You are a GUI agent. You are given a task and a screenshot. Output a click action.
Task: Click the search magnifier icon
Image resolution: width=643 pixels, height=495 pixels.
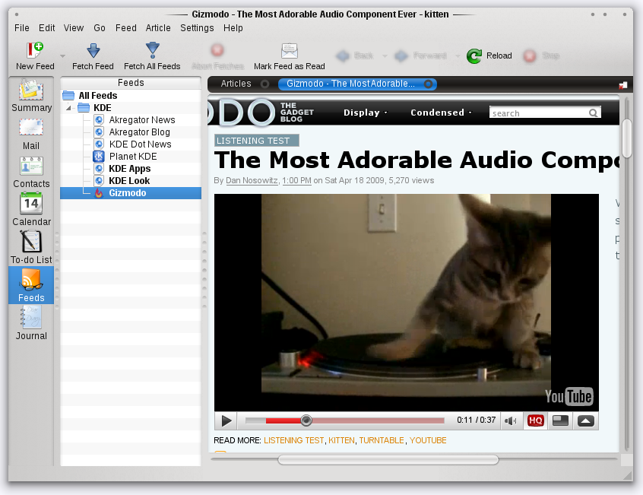(x=594, y=113)
